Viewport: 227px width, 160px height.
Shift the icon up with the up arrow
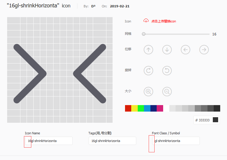[148, 50]
